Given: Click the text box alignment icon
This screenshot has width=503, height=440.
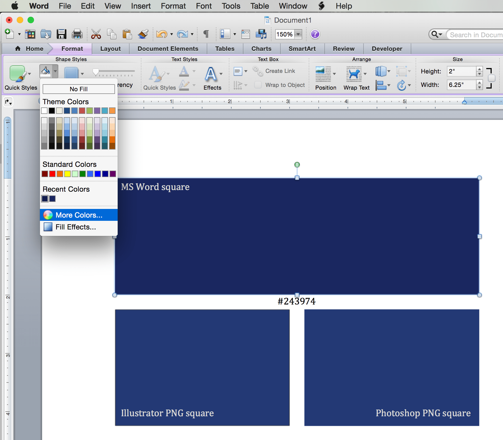Looking at the screenshot, I should 238,72.
